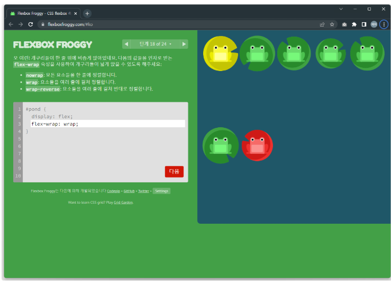Click the red frog
The image size is (391, 281).
(257, 145)
